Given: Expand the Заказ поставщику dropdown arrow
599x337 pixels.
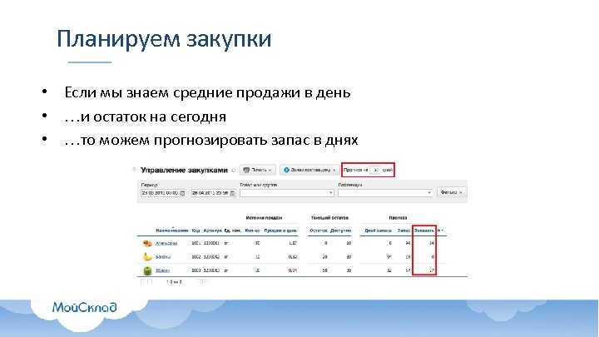Looking at the screenshot, I should pyautogui.click(x=334, y=171).
